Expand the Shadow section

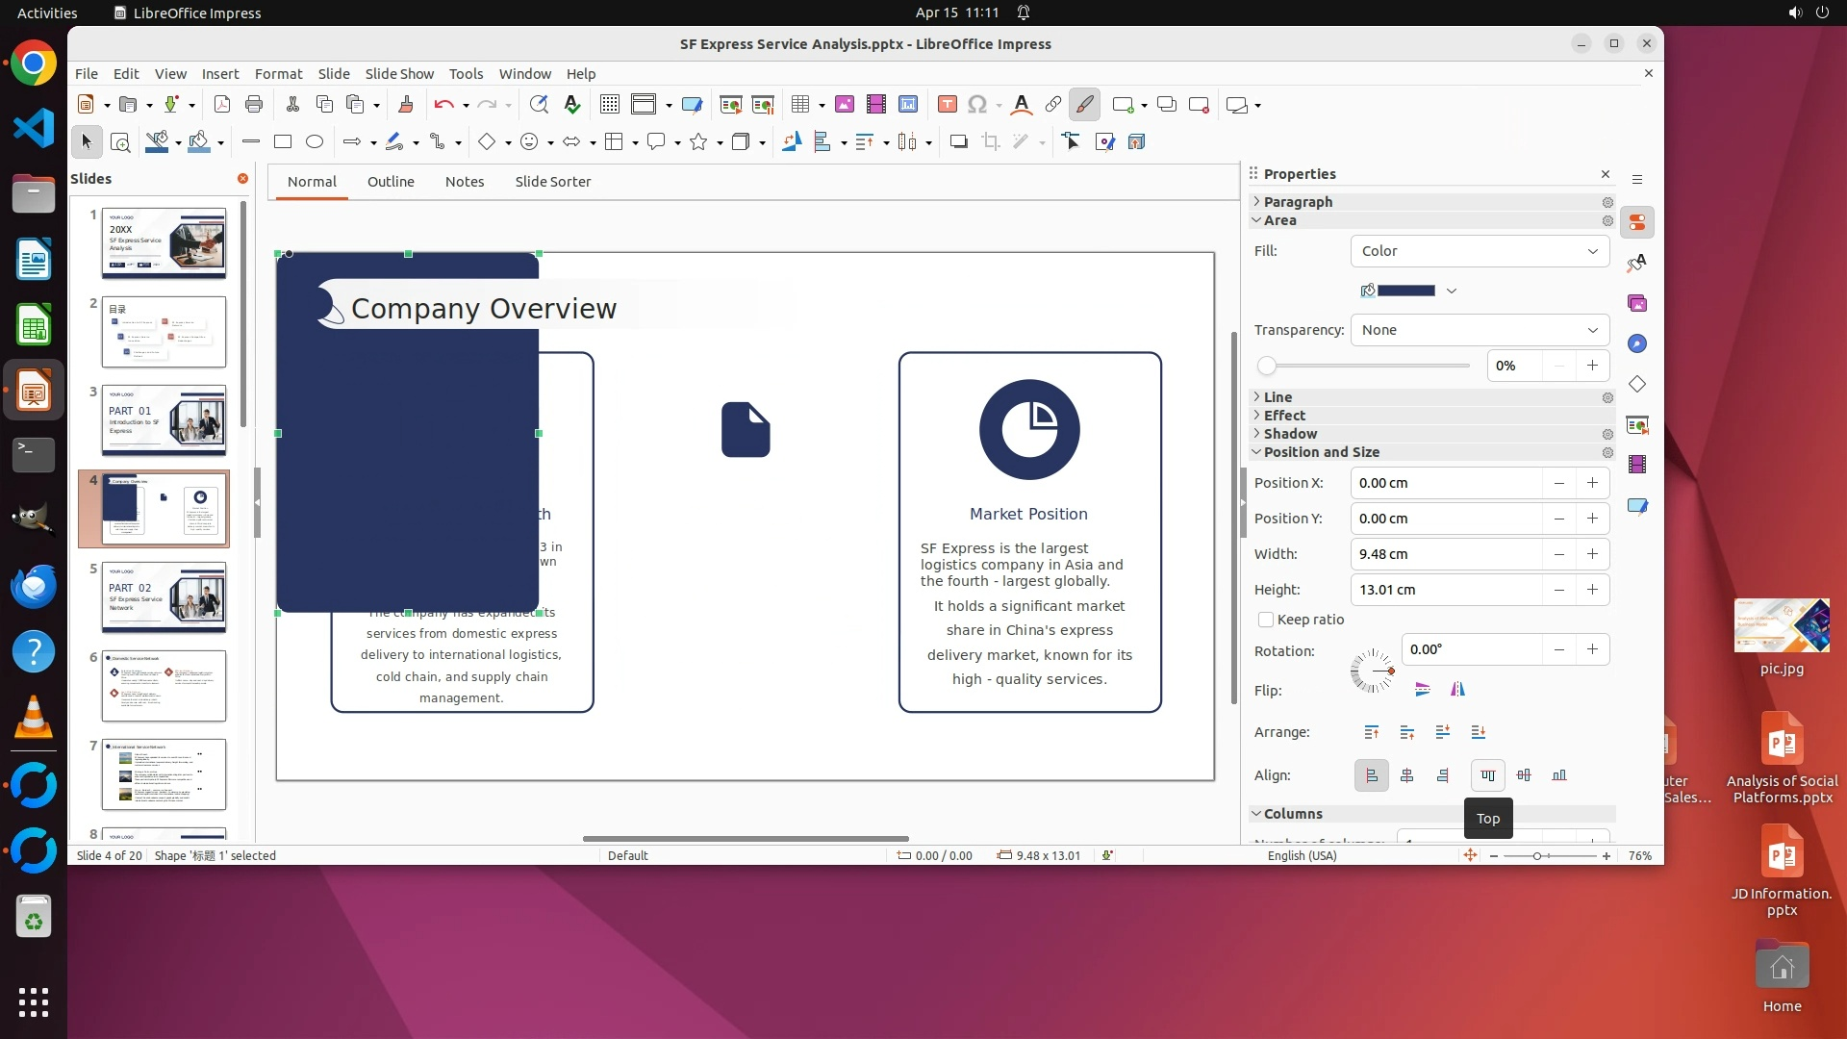(x=1290, y=434)
